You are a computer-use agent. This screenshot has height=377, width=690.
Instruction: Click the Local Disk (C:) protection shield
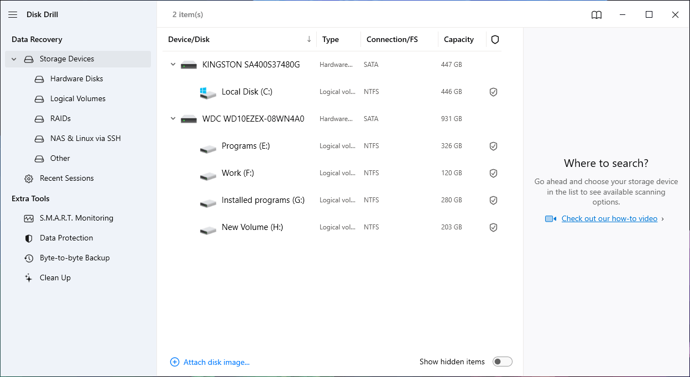(x=494, y=92)
